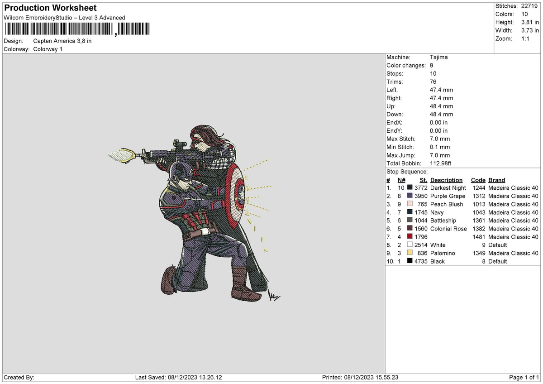Click the 'Description' column header
Image resolution: width=543 pixels, height=384 pixels.
pos(446,180)
